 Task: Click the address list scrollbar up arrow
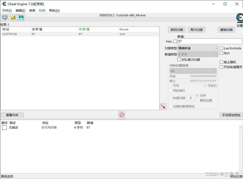[x=240, y=127]
